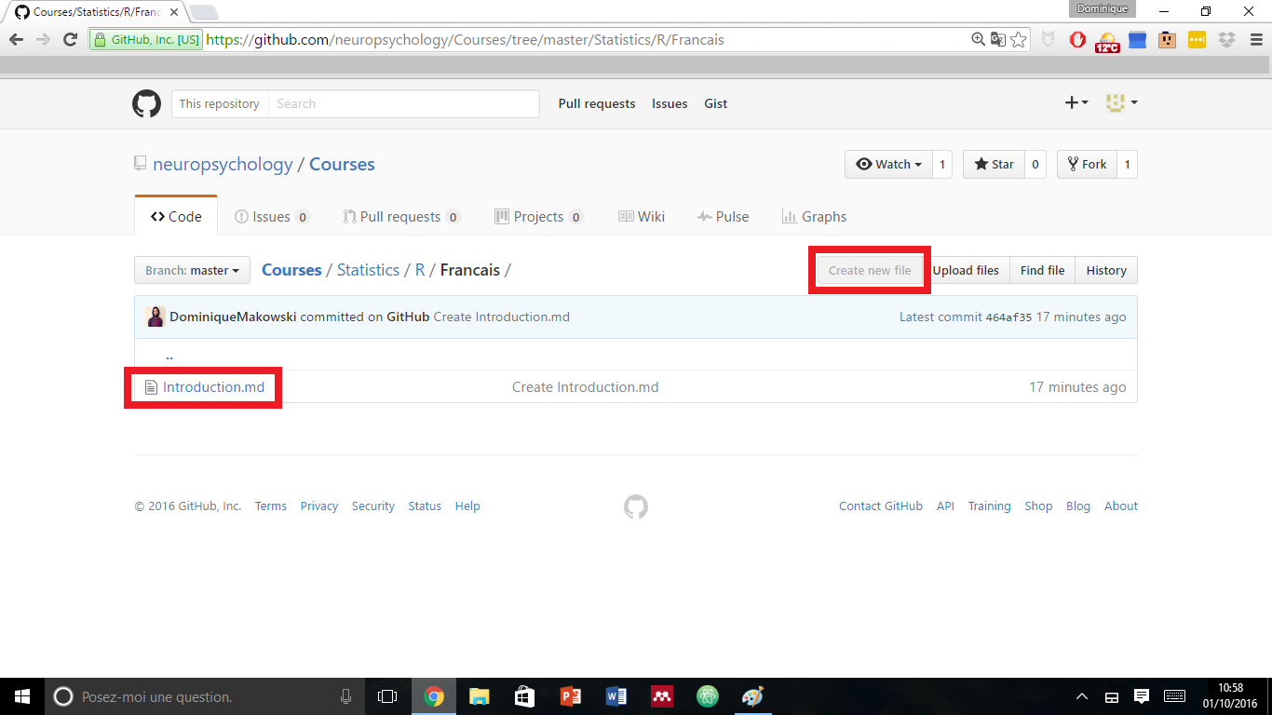
Task: Launch Word from the taskbar
Action: pyautogui.click(x=616, y=696)
